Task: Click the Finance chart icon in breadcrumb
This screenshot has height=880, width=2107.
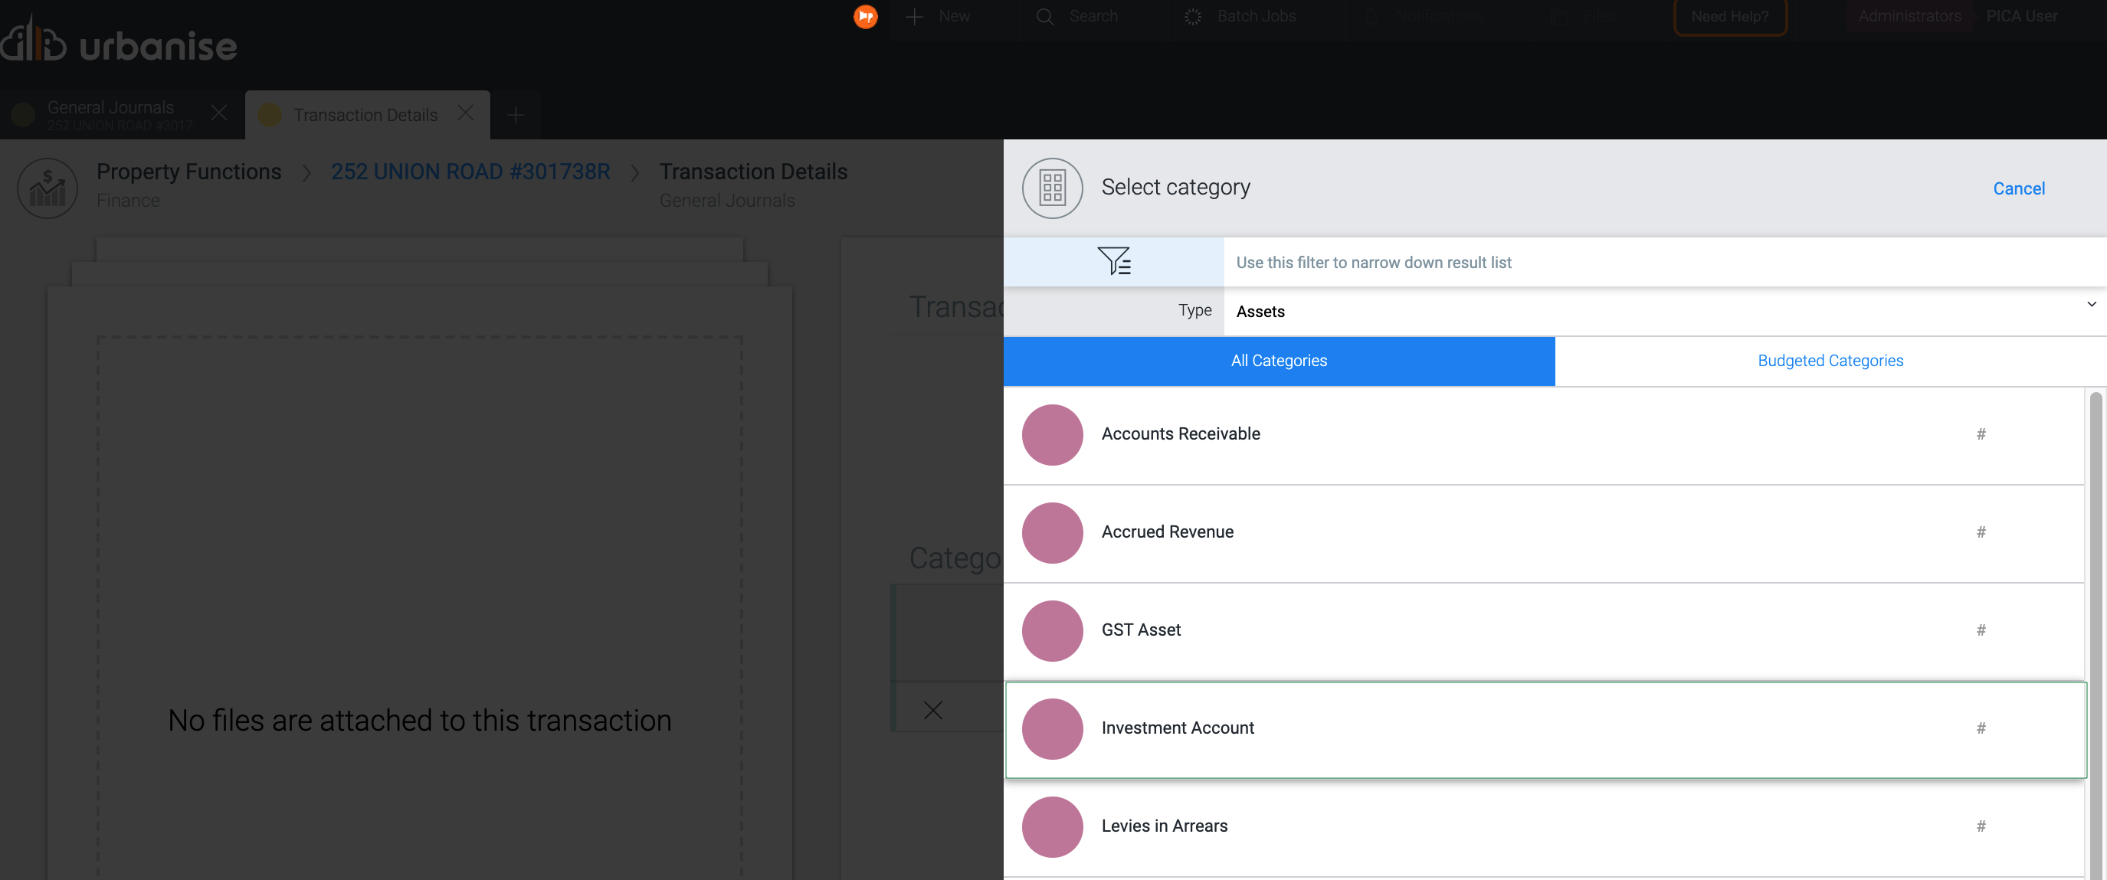Action: click(48, 188)
